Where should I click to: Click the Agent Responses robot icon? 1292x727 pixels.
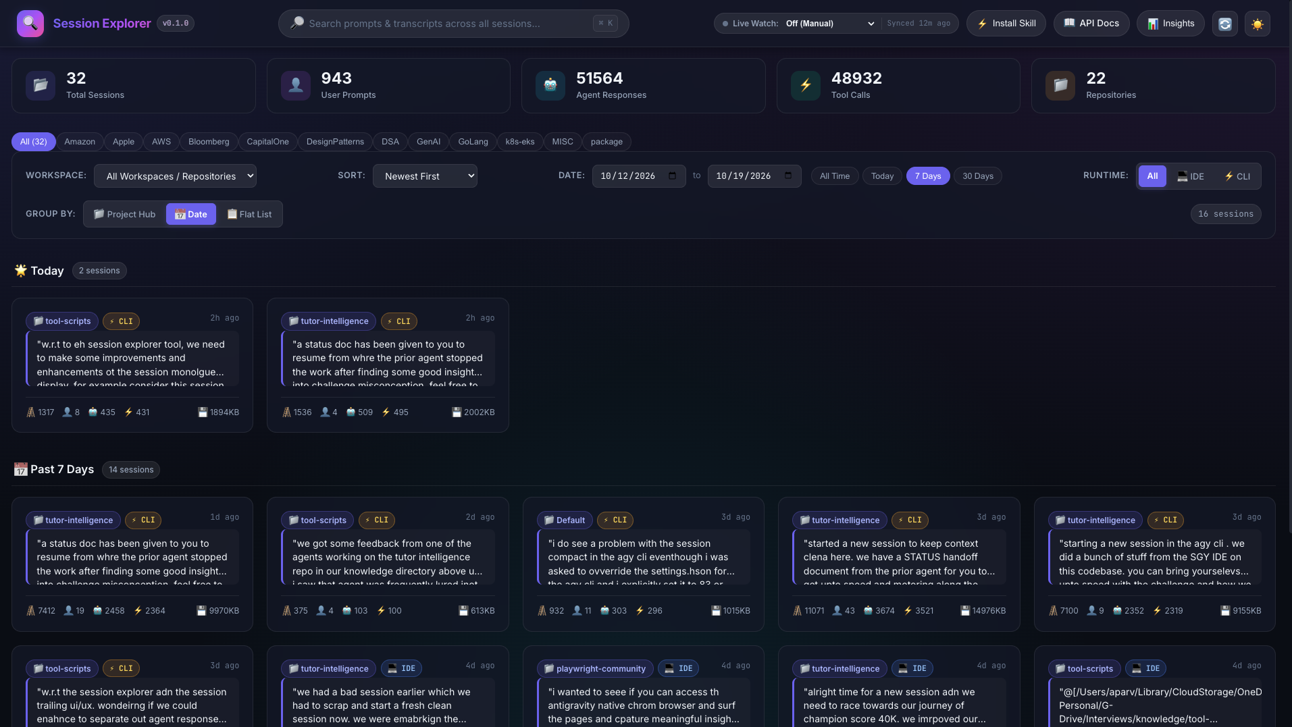(550, 85)
